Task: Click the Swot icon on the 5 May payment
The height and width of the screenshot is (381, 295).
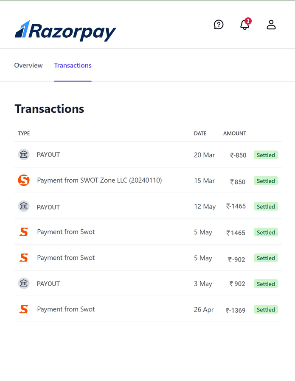Action: [x=24, y=232]
